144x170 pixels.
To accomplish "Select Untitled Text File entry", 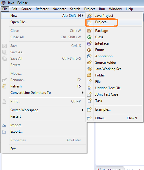I will [114, 88].
